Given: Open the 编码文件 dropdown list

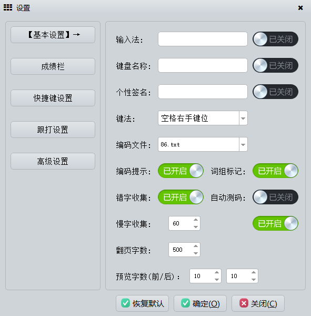Looking at the screenshot, I should click(243, 144).
